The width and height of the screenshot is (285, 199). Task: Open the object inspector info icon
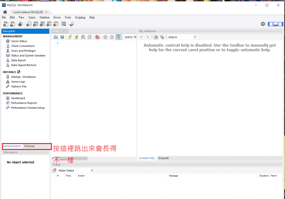click(21, 24)
